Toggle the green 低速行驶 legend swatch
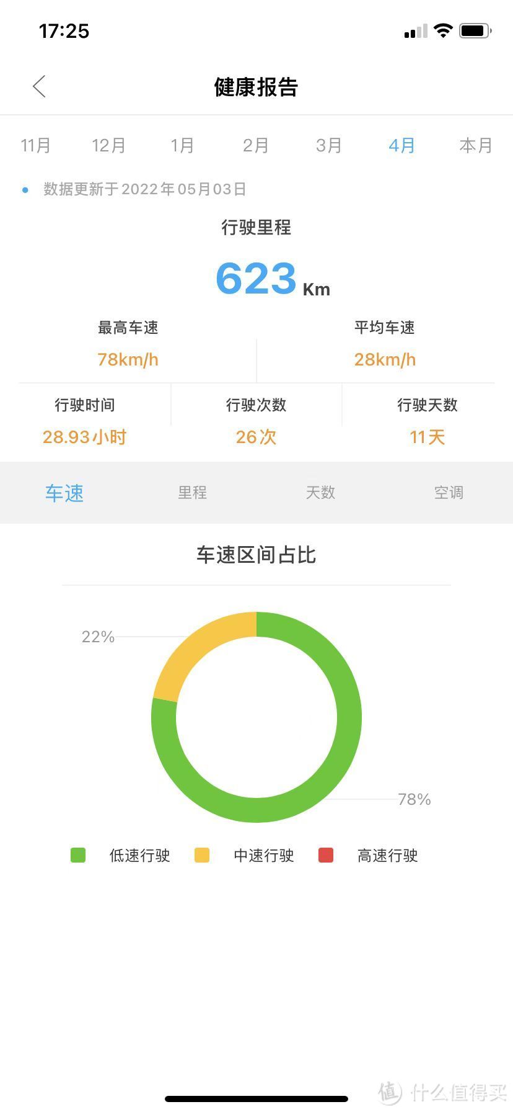 point(78,856)
